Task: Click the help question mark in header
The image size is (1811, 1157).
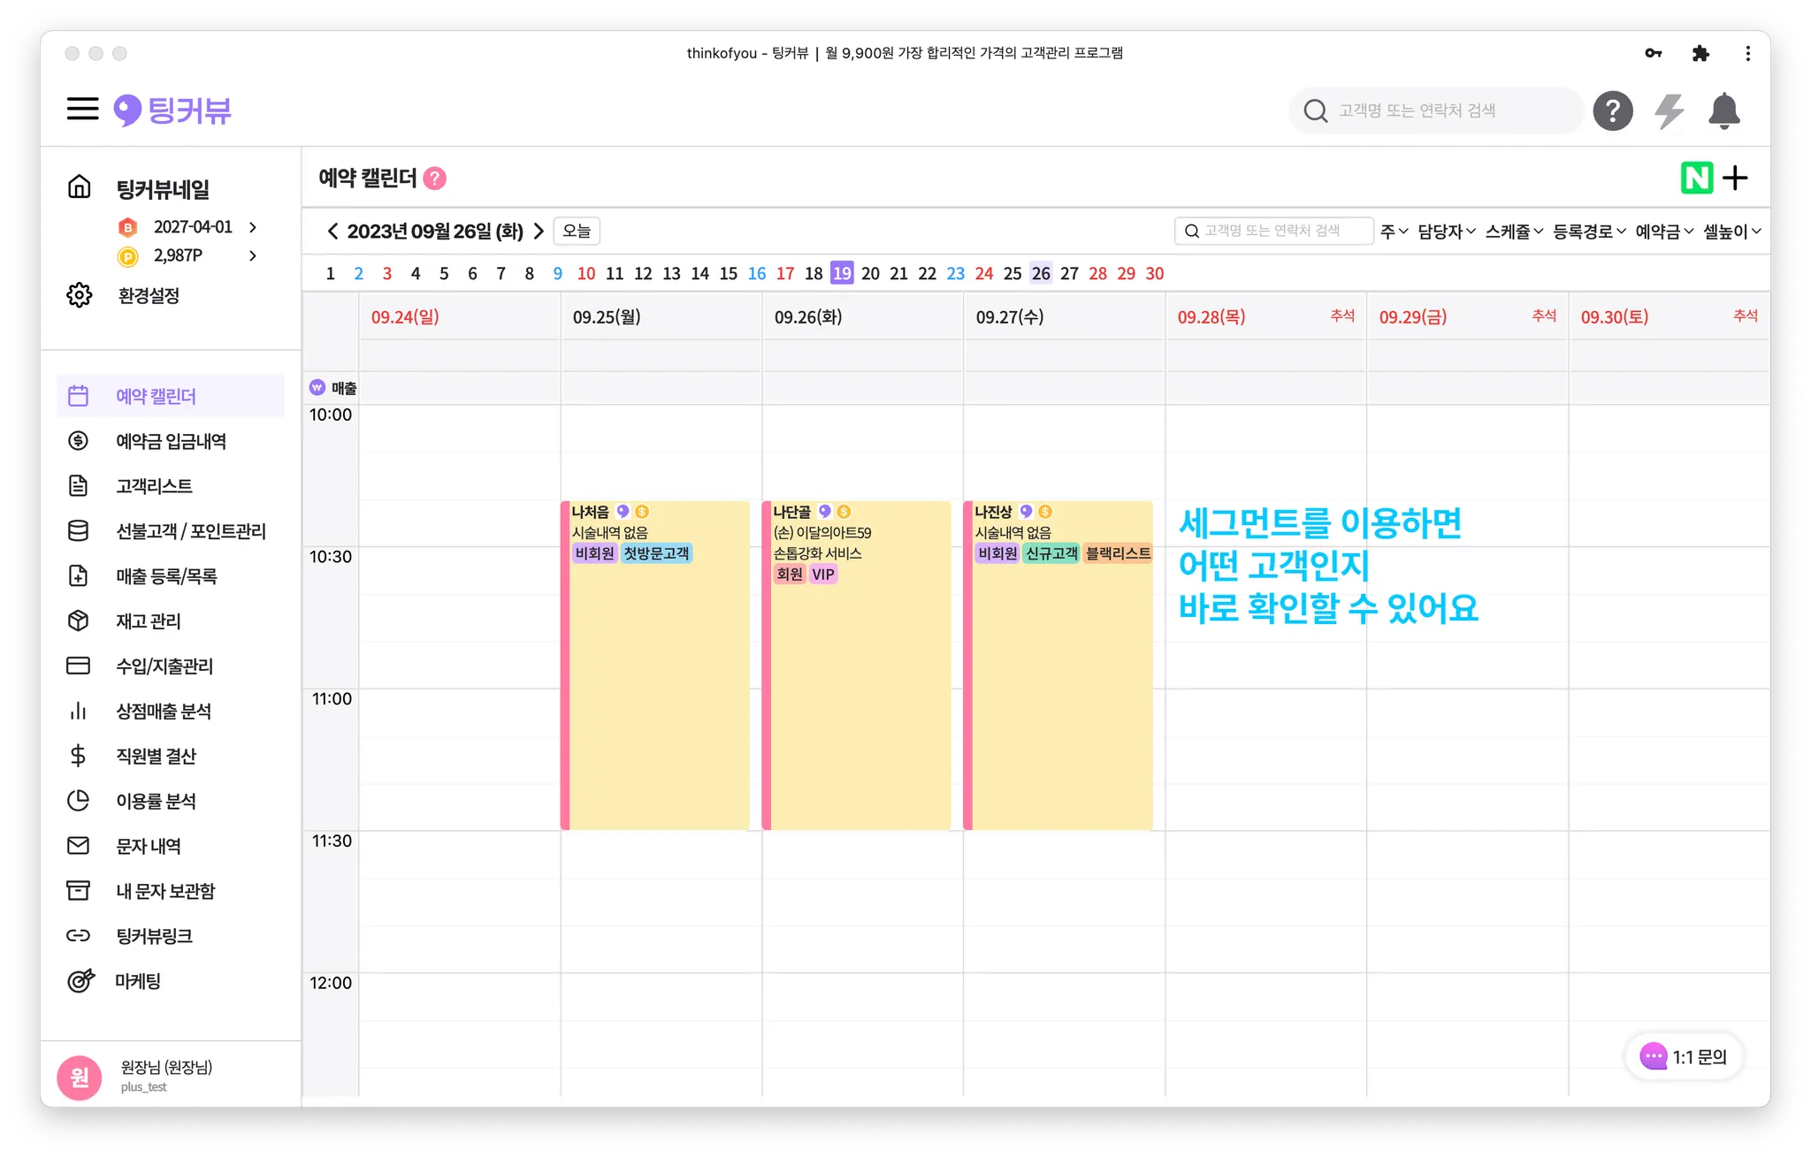Action: coord(1612,111)
